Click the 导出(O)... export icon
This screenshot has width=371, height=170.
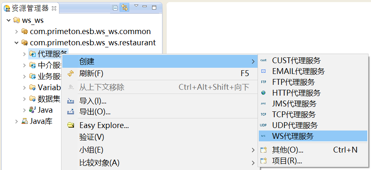pyautogui.click(x=71, y=112)
